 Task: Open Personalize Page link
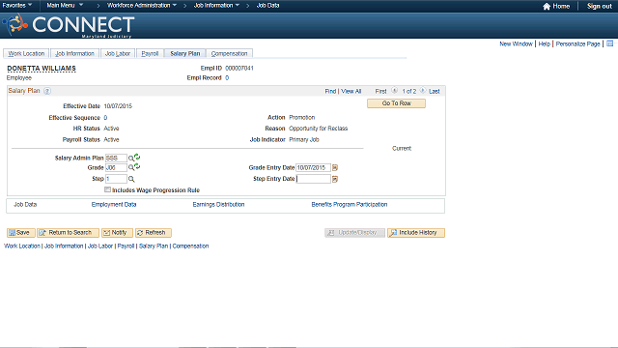(577, 43)
